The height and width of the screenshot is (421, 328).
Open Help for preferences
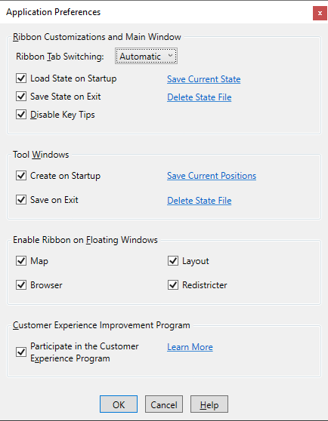pos(209,404)
